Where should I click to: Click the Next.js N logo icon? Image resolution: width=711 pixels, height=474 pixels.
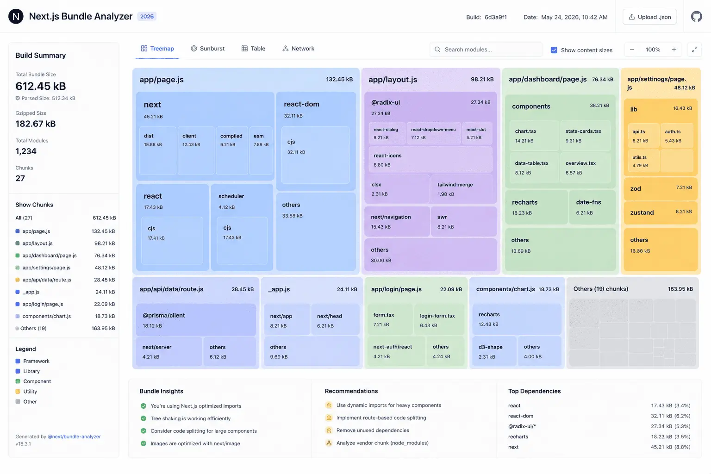click(x=16, y=16)
